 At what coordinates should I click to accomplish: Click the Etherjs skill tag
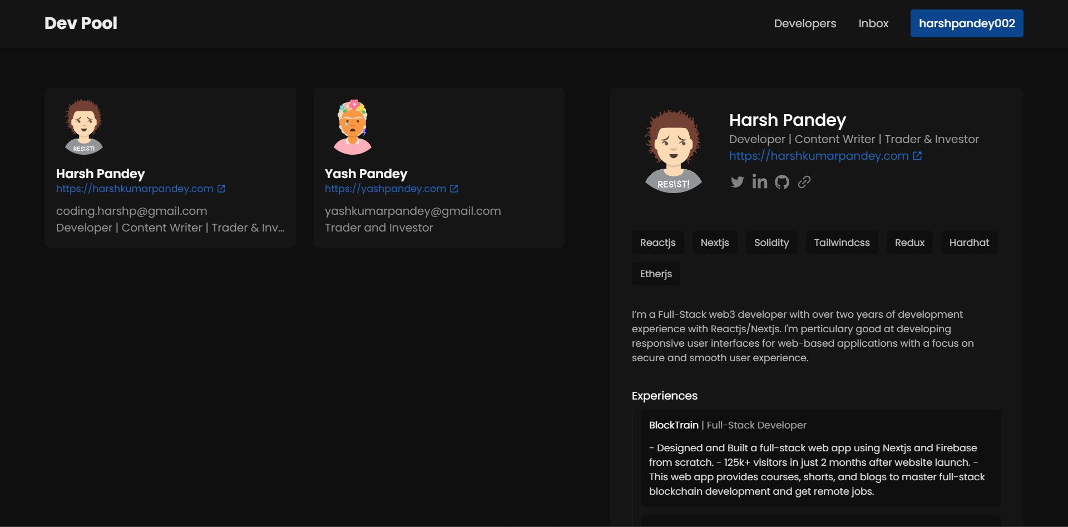[x=656, y=274]
